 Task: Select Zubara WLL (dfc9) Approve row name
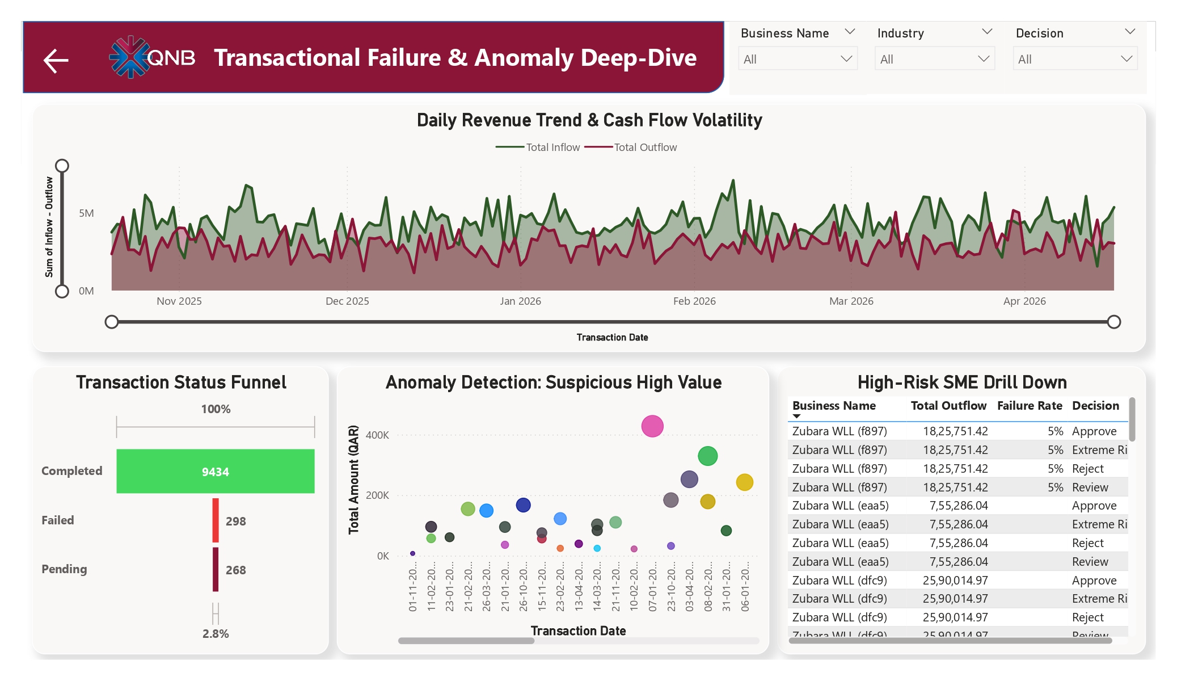pos(839,581)
